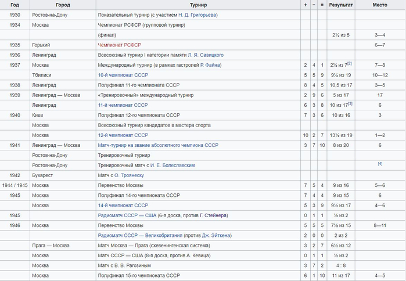Select the city cell Киев
The image size is (406, 281).
tap(63, 115)
